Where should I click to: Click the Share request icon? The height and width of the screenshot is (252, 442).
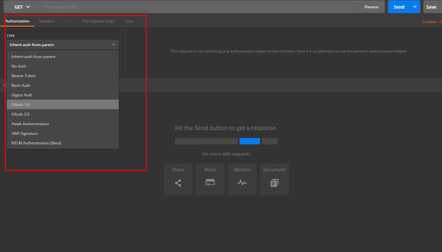coord(178,179)
